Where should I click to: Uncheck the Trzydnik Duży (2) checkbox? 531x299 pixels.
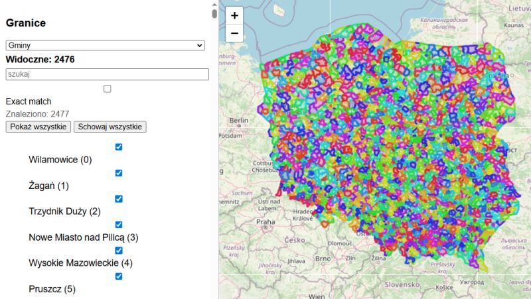click(119, 198)
